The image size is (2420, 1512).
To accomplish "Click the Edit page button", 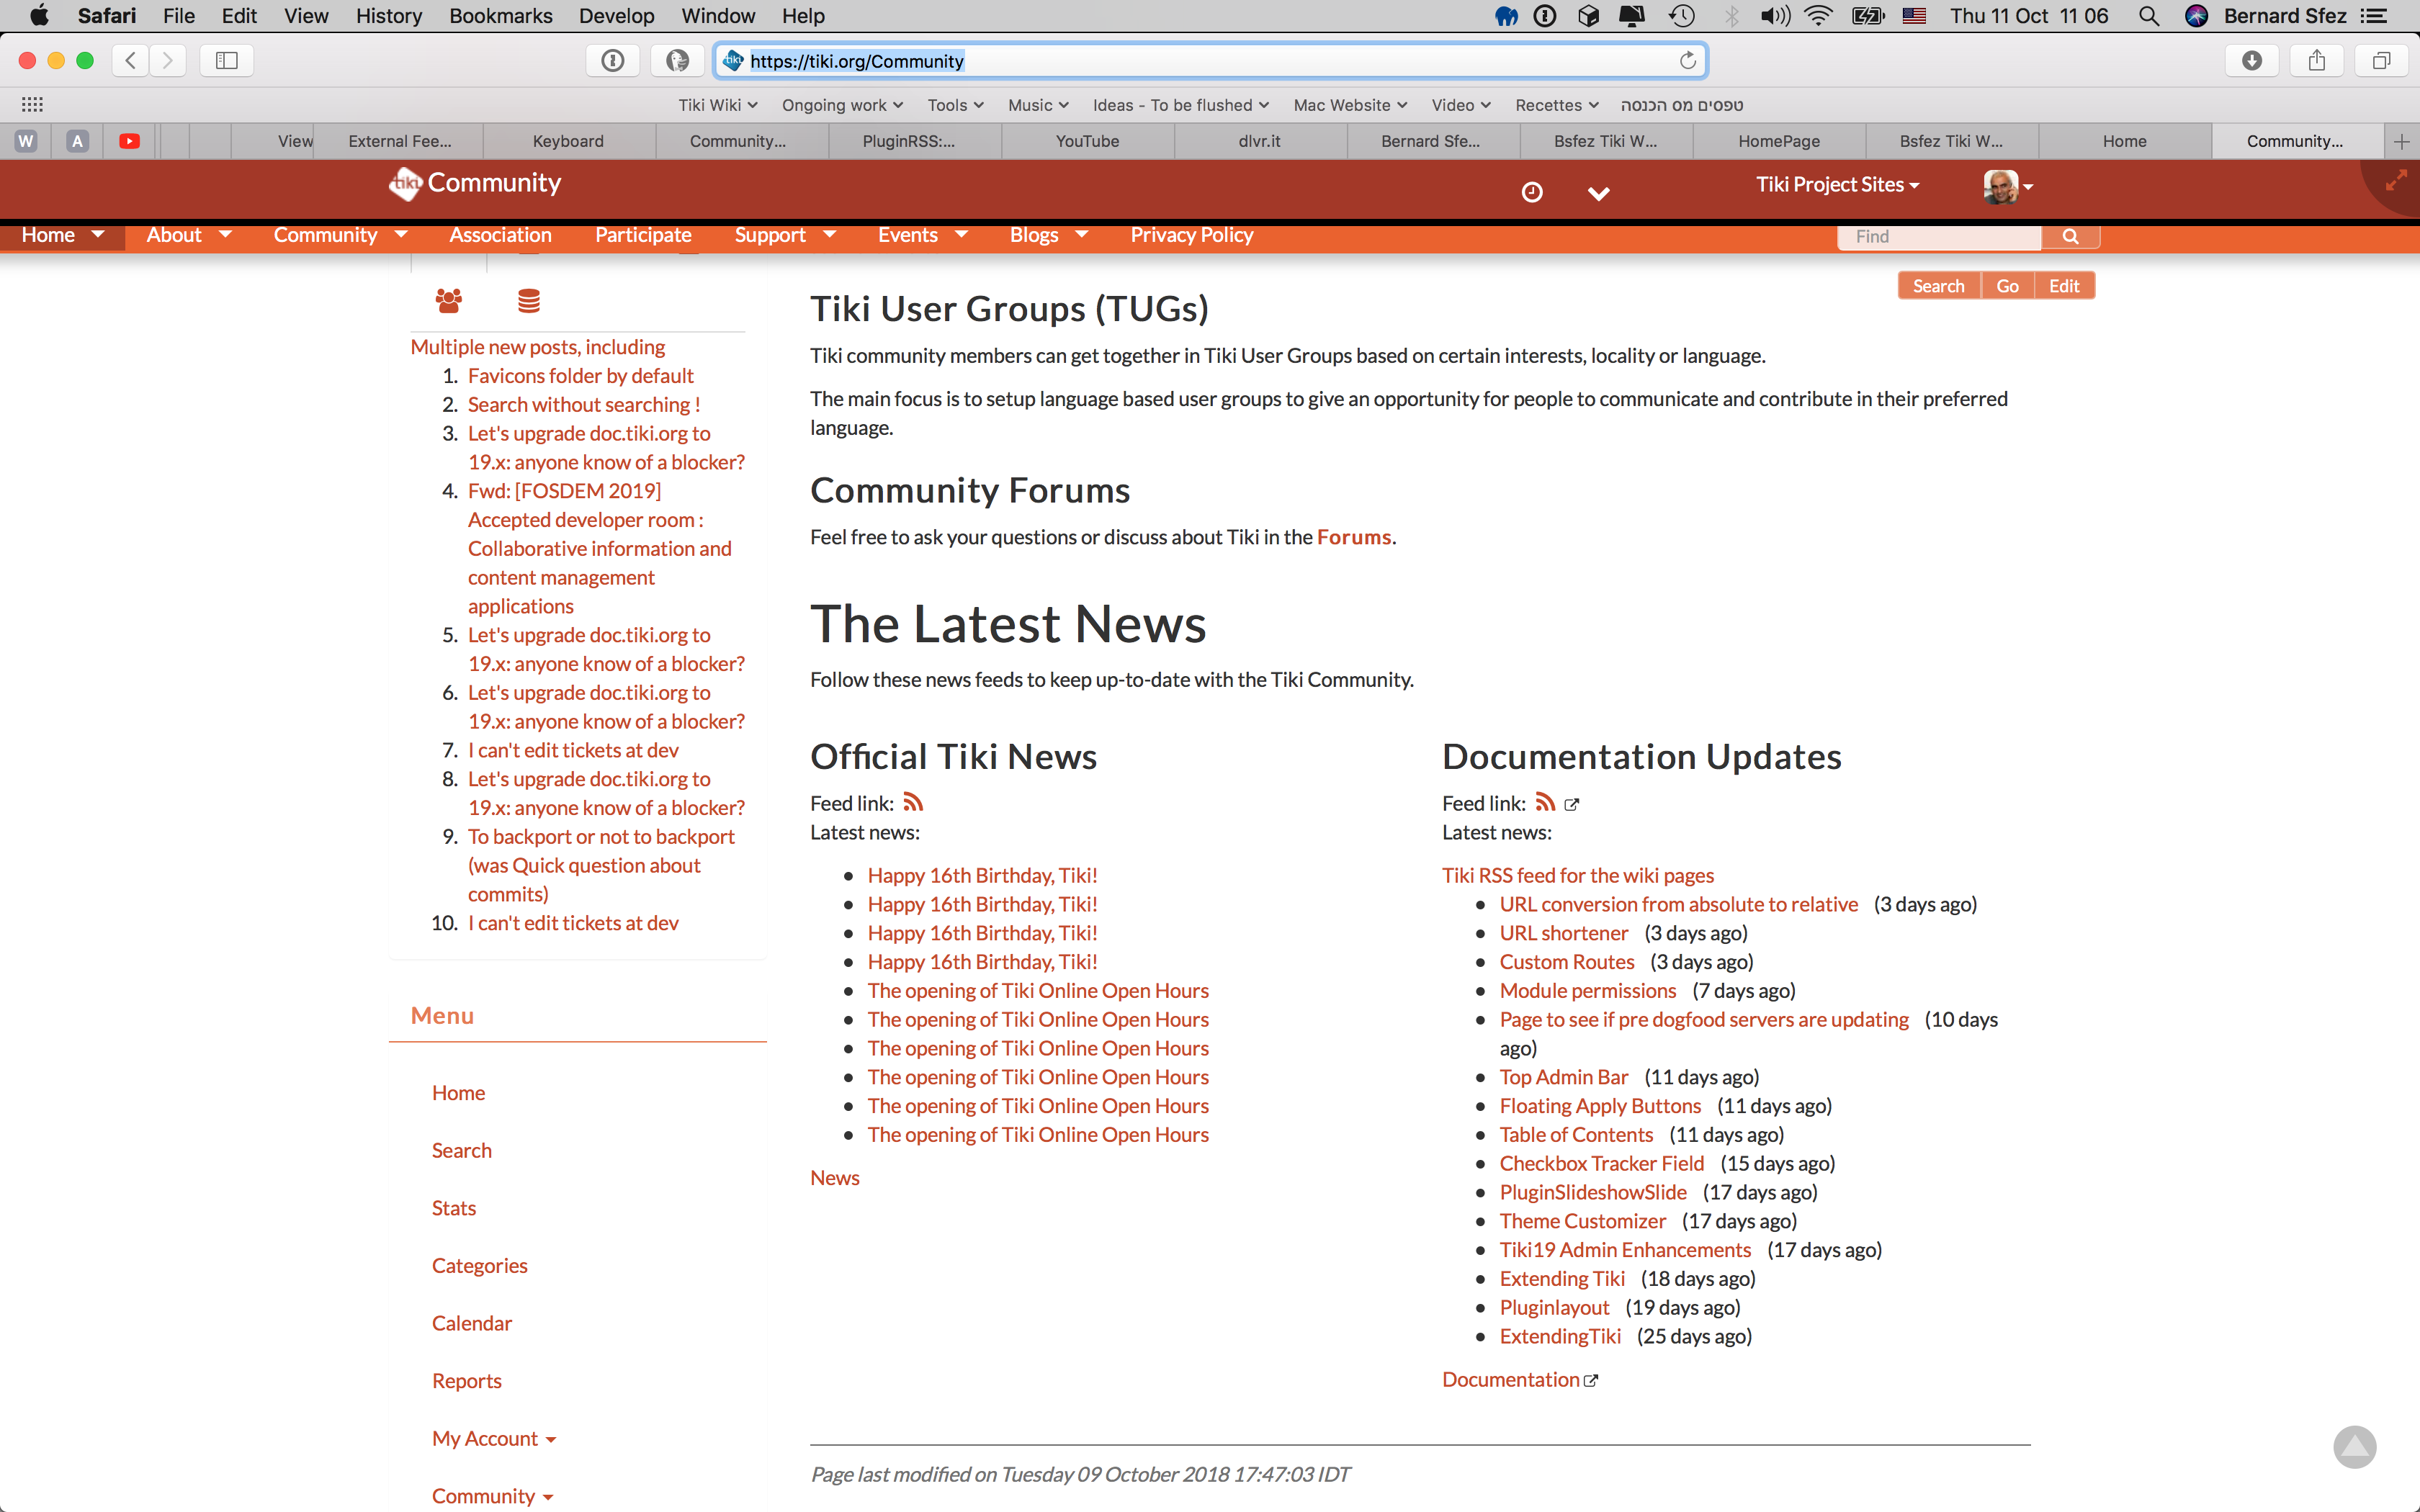I will pyautogui.click(x=2064, y=286).
